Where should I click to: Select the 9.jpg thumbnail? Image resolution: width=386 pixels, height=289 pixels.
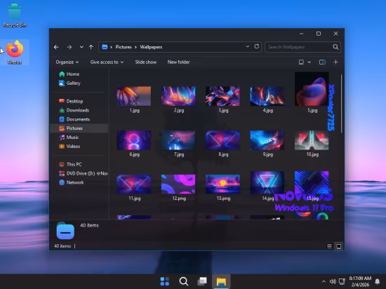pos(267,140)
